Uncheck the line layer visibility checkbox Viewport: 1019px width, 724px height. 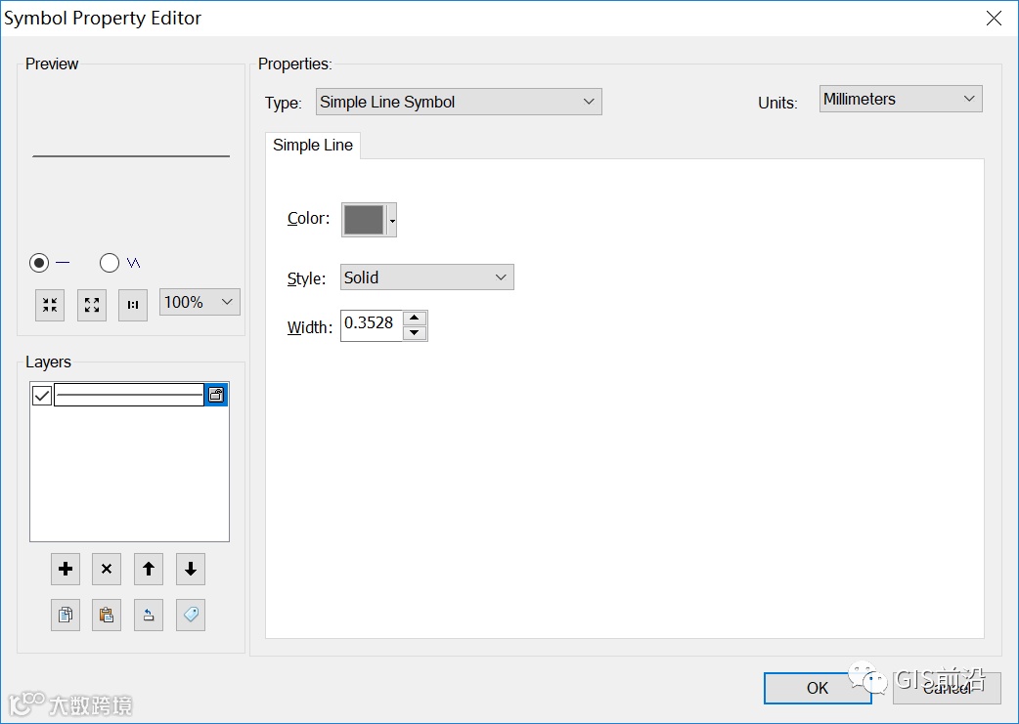[42, 395]
